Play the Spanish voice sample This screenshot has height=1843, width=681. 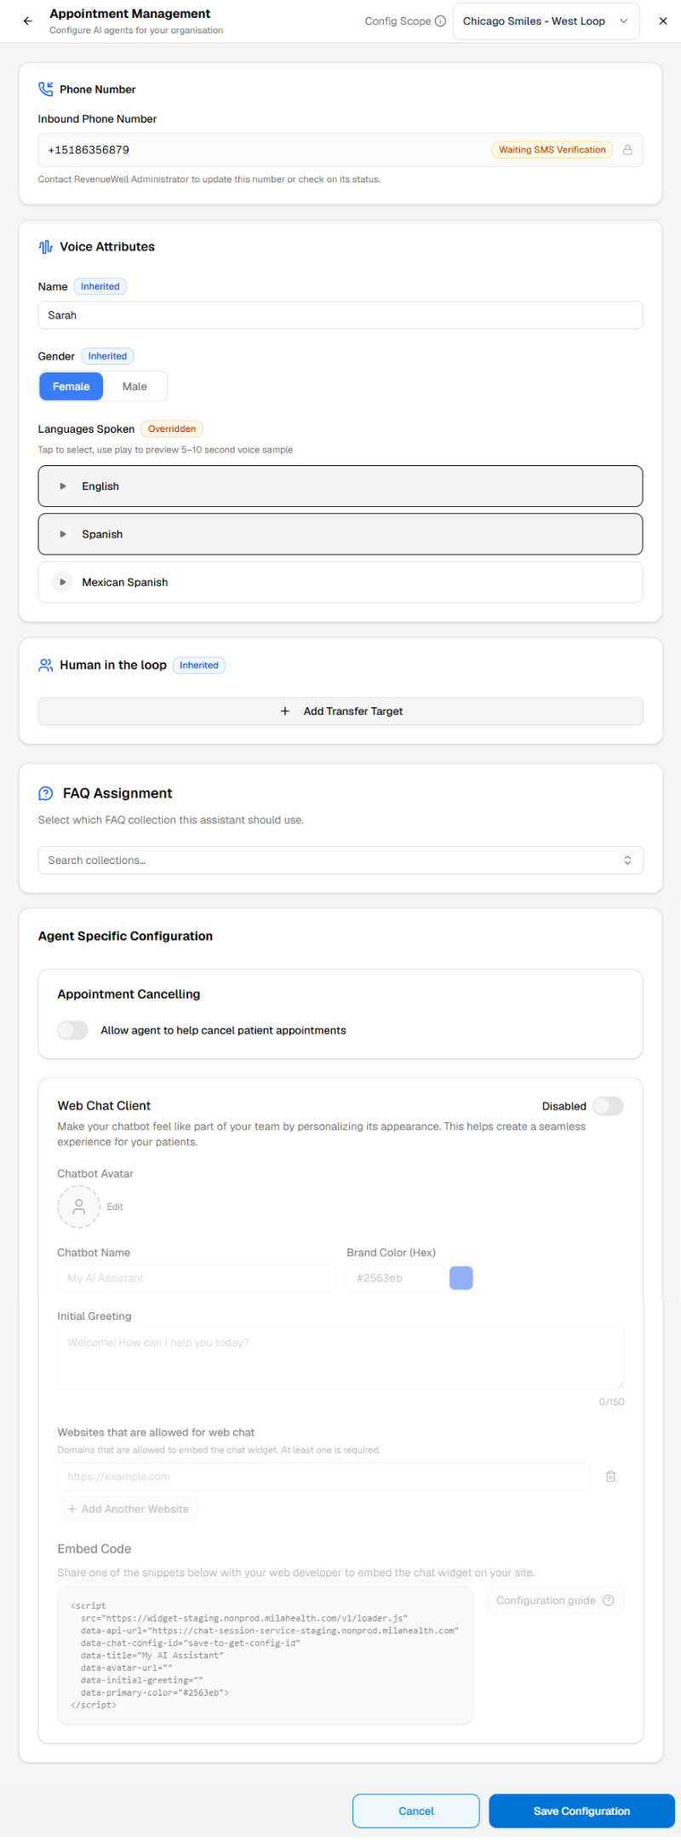coord(62,535)
